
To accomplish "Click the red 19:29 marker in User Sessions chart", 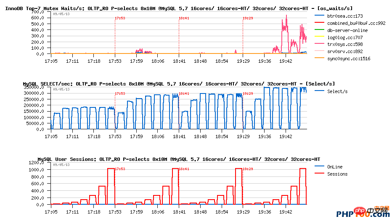I will (248, 169).
